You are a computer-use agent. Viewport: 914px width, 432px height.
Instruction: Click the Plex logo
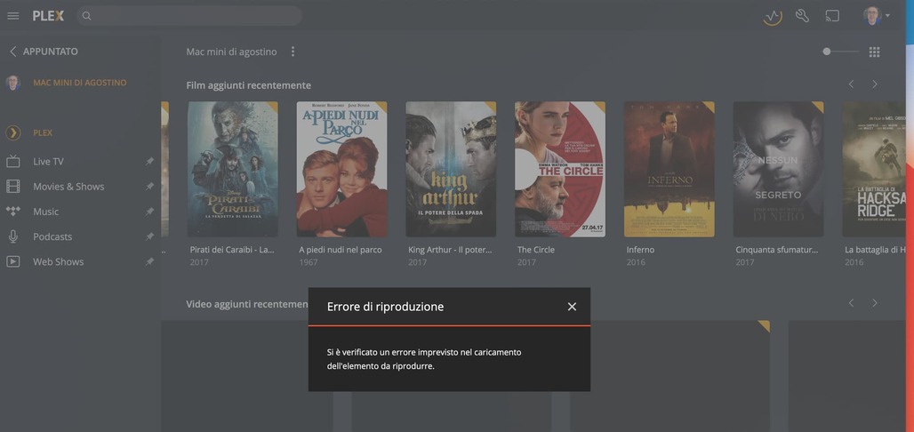pyautogui.click(x=48, y=16)
